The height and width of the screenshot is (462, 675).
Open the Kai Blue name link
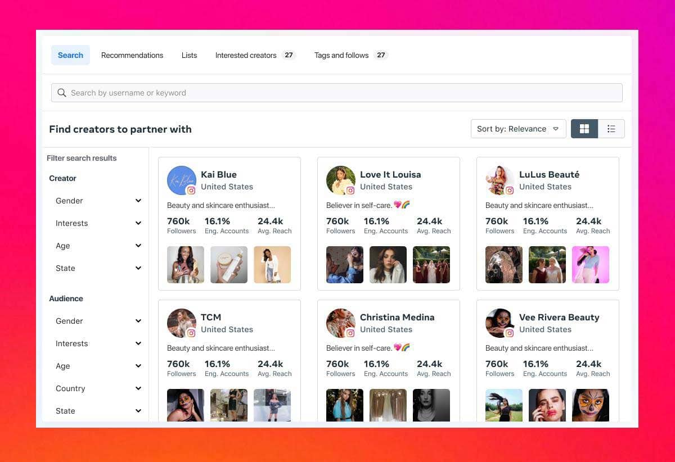tap(219, 174)
